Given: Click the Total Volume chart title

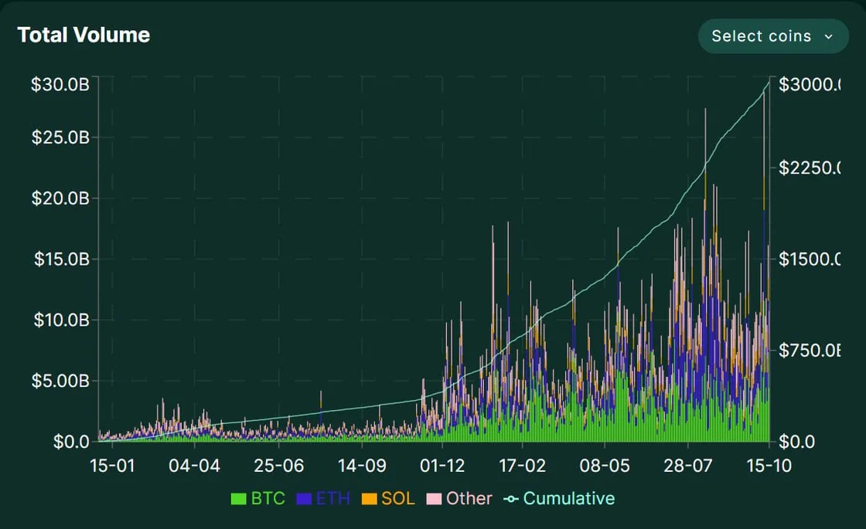Looking at the screenshot, I should tap(84, 35).
